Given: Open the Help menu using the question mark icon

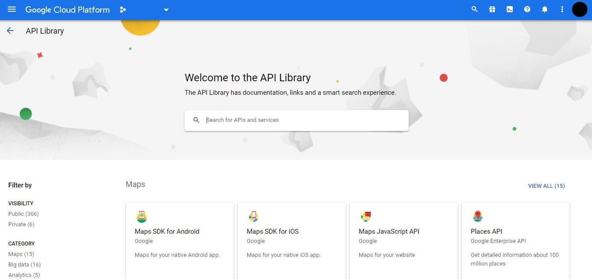Looking at the screenshot, I should 527,9.
